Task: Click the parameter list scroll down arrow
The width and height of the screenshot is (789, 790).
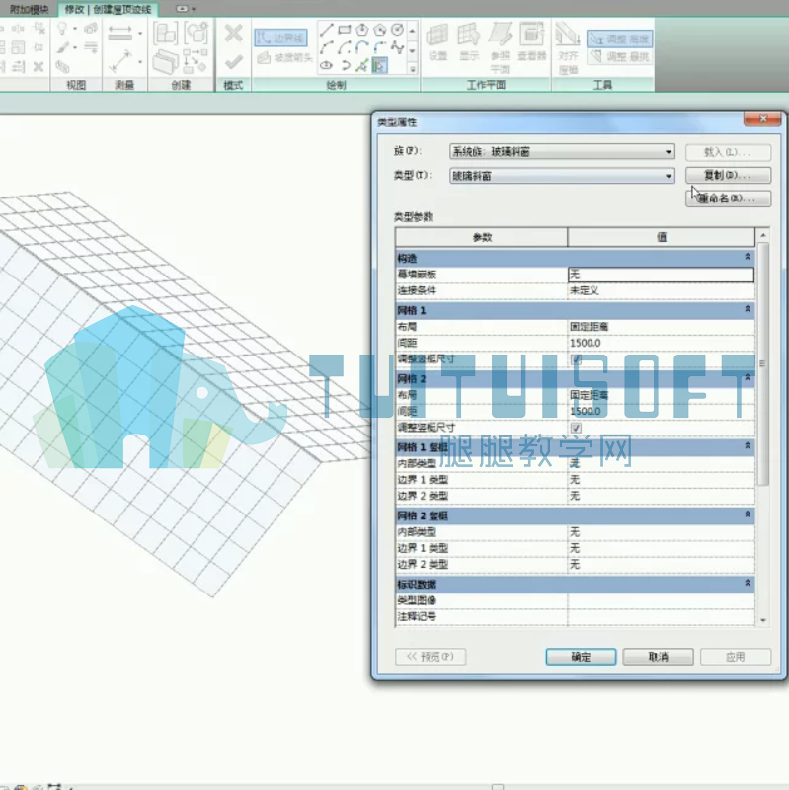Action: point(763,621)
